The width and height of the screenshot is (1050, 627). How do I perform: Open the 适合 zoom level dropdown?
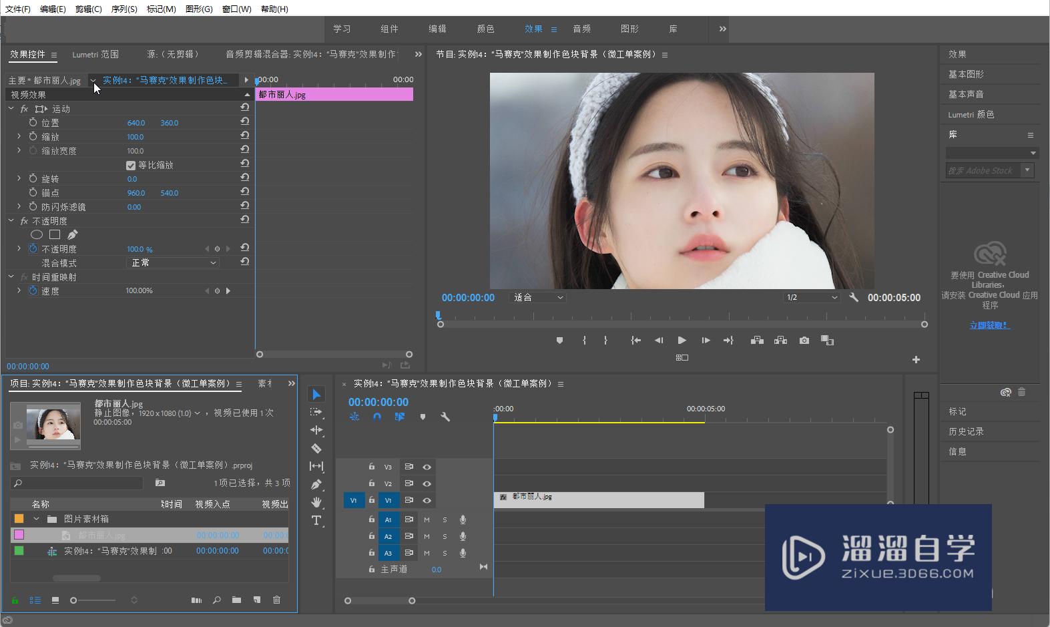[x=538, y=298]
